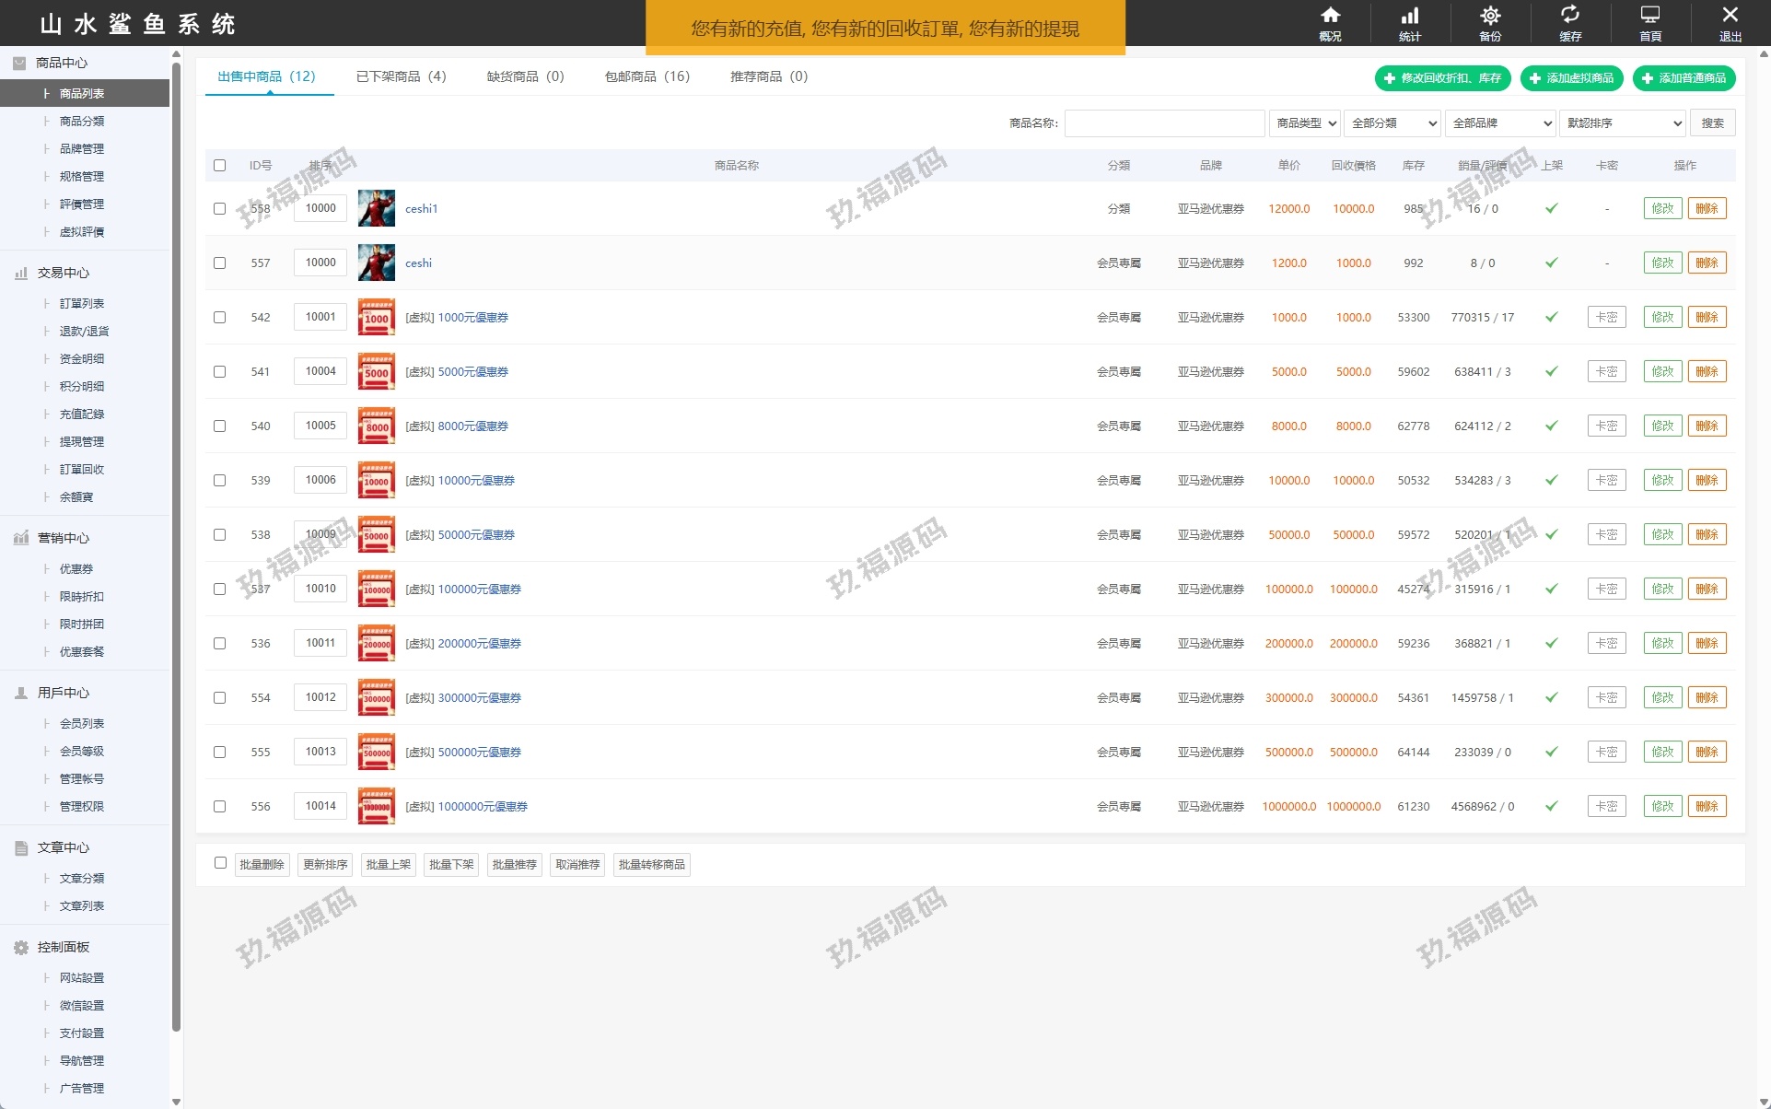Click the 商品名称 search input field
1771x1109 pixels.
click(x=1164, y=123)
